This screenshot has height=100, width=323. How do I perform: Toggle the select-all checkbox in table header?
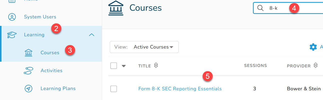[114, 66]
